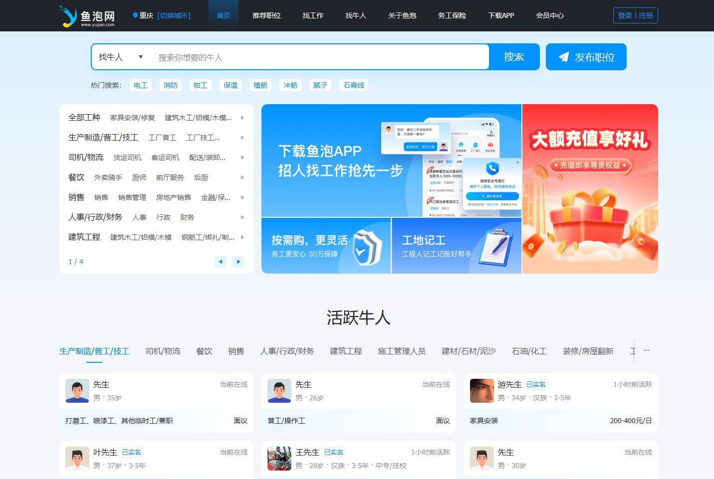The height and width of the screenshot is (479, 714).
Task: Click 外卖骑手 category link
Action: [x=108, y=177]
